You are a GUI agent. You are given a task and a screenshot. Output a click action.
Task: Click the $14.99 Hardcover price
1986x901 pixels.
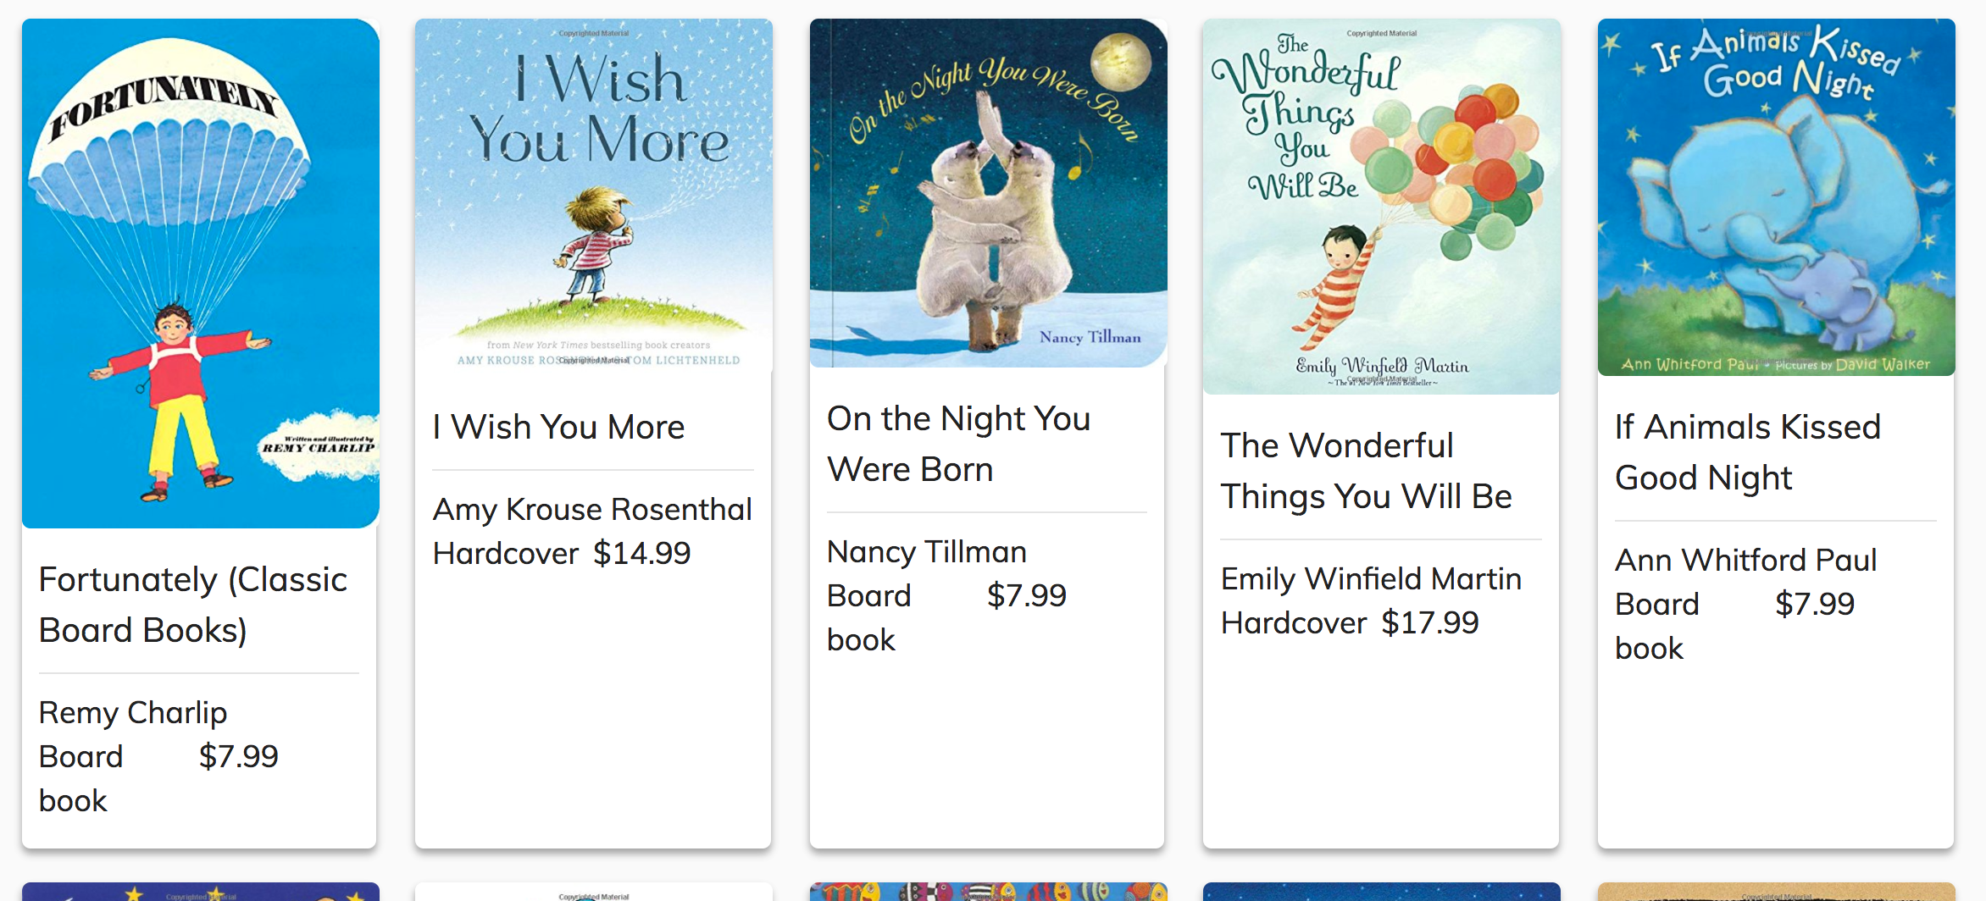coord(641,554)
